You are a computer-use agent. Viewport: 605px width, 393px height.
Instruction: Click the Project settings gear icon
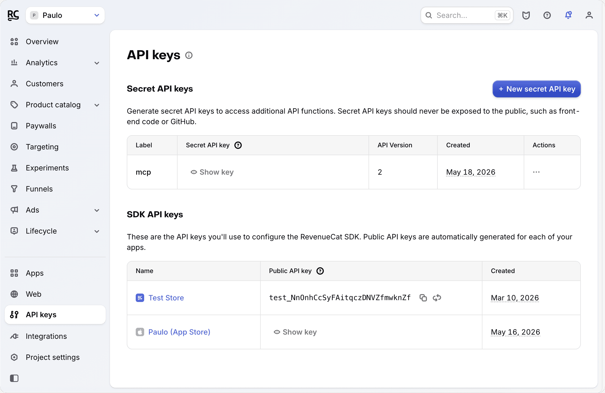(14, 357)
